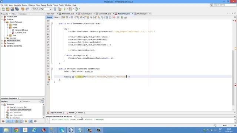Click the editor vertical scrollbar
The image size is (237, 133).
pyautogui.click(x=233, y=78)
